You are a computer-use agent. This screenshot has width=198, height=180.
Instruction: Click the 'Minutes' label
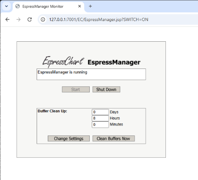click(x=116, y=124)
